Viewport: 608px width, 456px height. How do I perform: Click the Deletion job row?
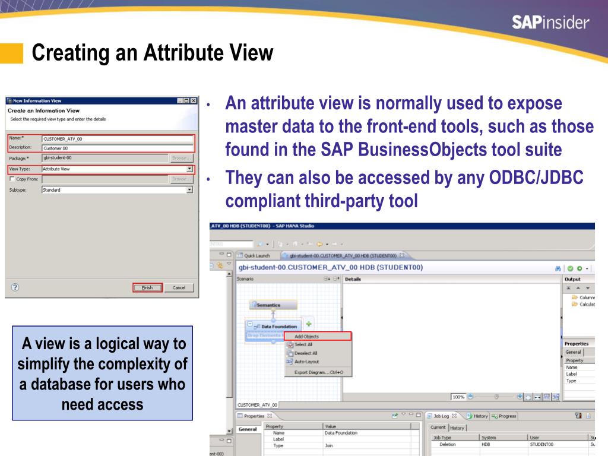point(512,444)
